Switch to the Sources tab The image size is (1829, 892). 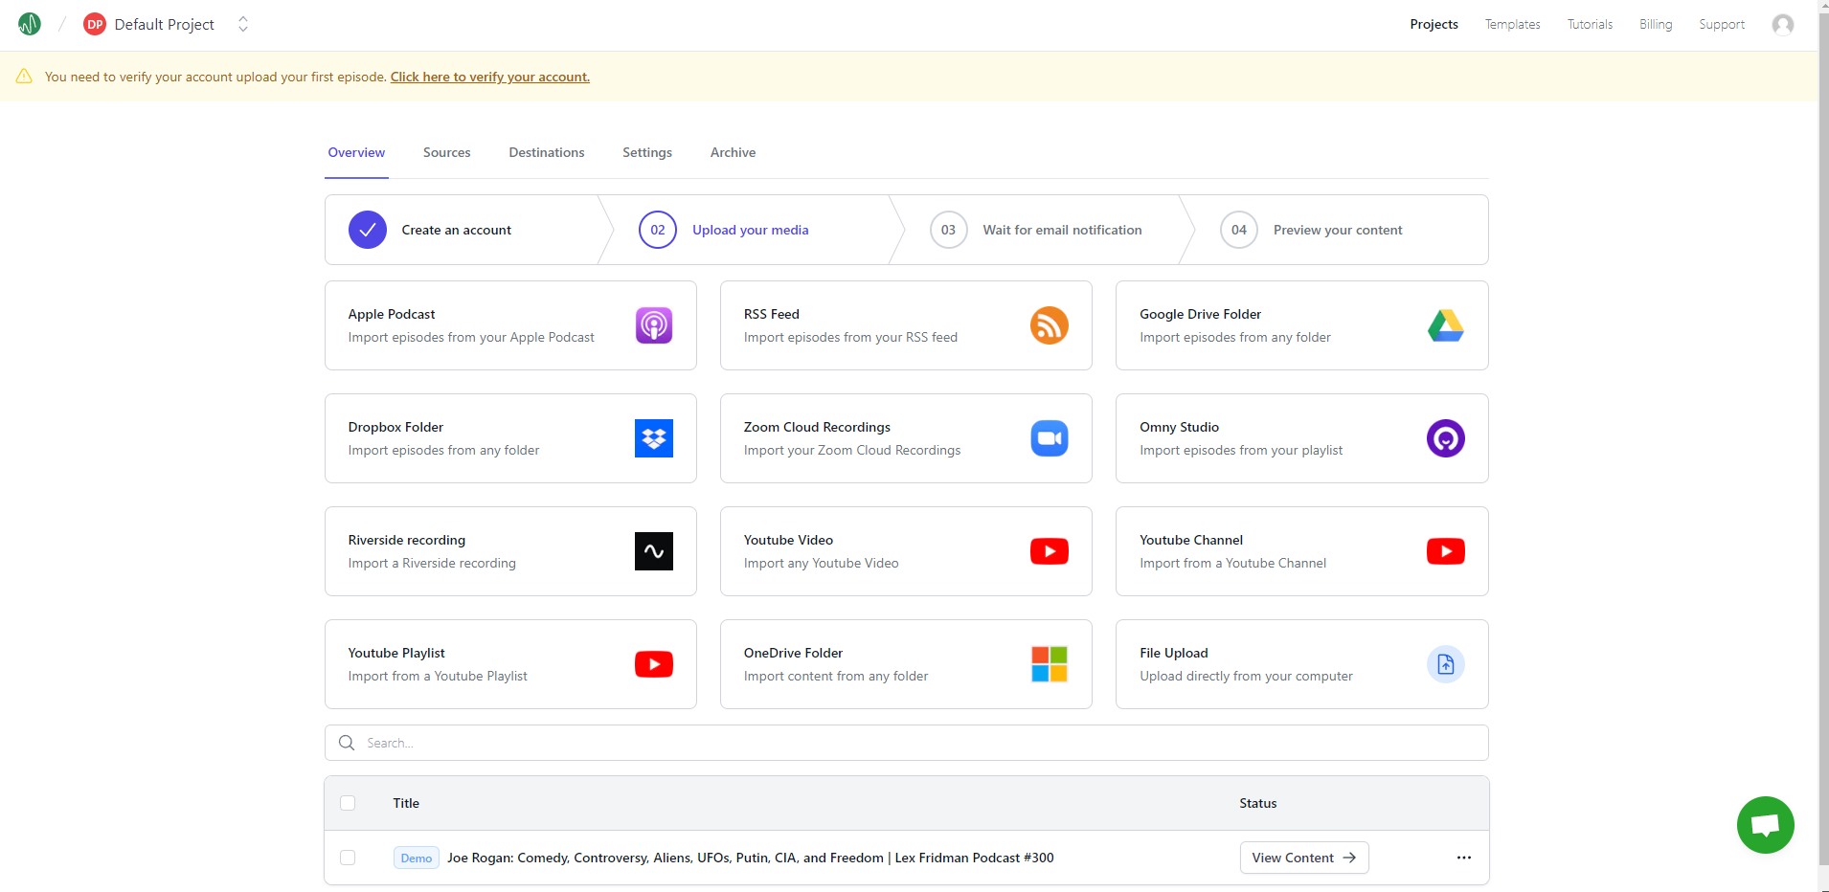pyautogui.click(x=447, y=152)
